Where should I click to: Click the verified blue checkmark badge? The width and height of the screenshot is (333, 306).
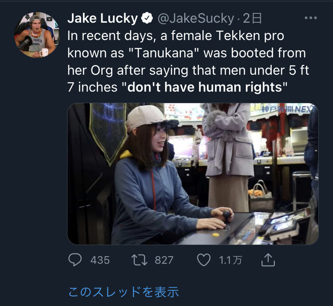pos(147,18)
